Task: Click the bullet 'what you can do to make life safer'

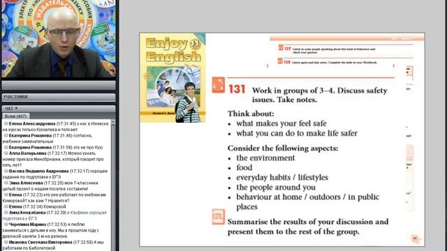Action: 297,133
